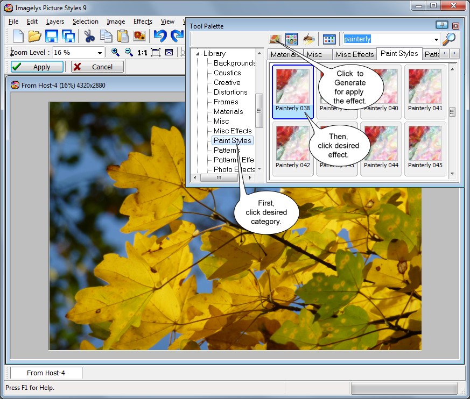Click the New document icon
The width and height of the screenshot is (470, 399).
(18, 36)
